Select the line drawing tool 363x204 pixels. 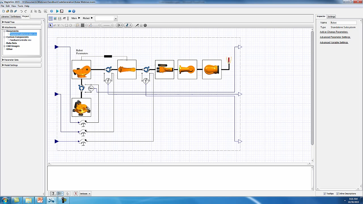(x=63, y=25)
